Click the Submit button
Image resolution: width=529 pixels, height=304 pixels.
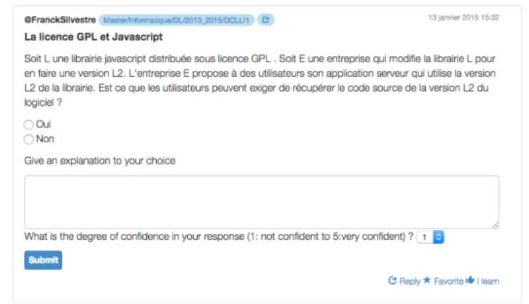tap(43, 260)
